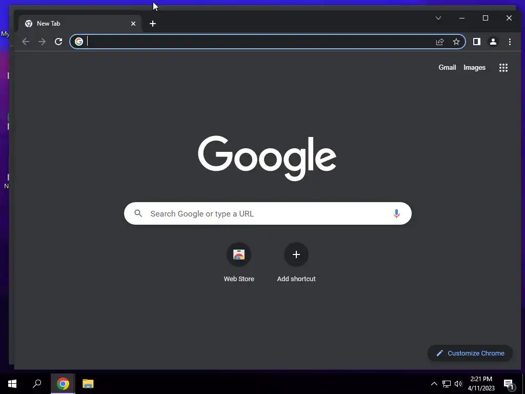525x394 pixels.
Task: Open the side panel icon
Action: pyautogui.click(x=477, y=42)
